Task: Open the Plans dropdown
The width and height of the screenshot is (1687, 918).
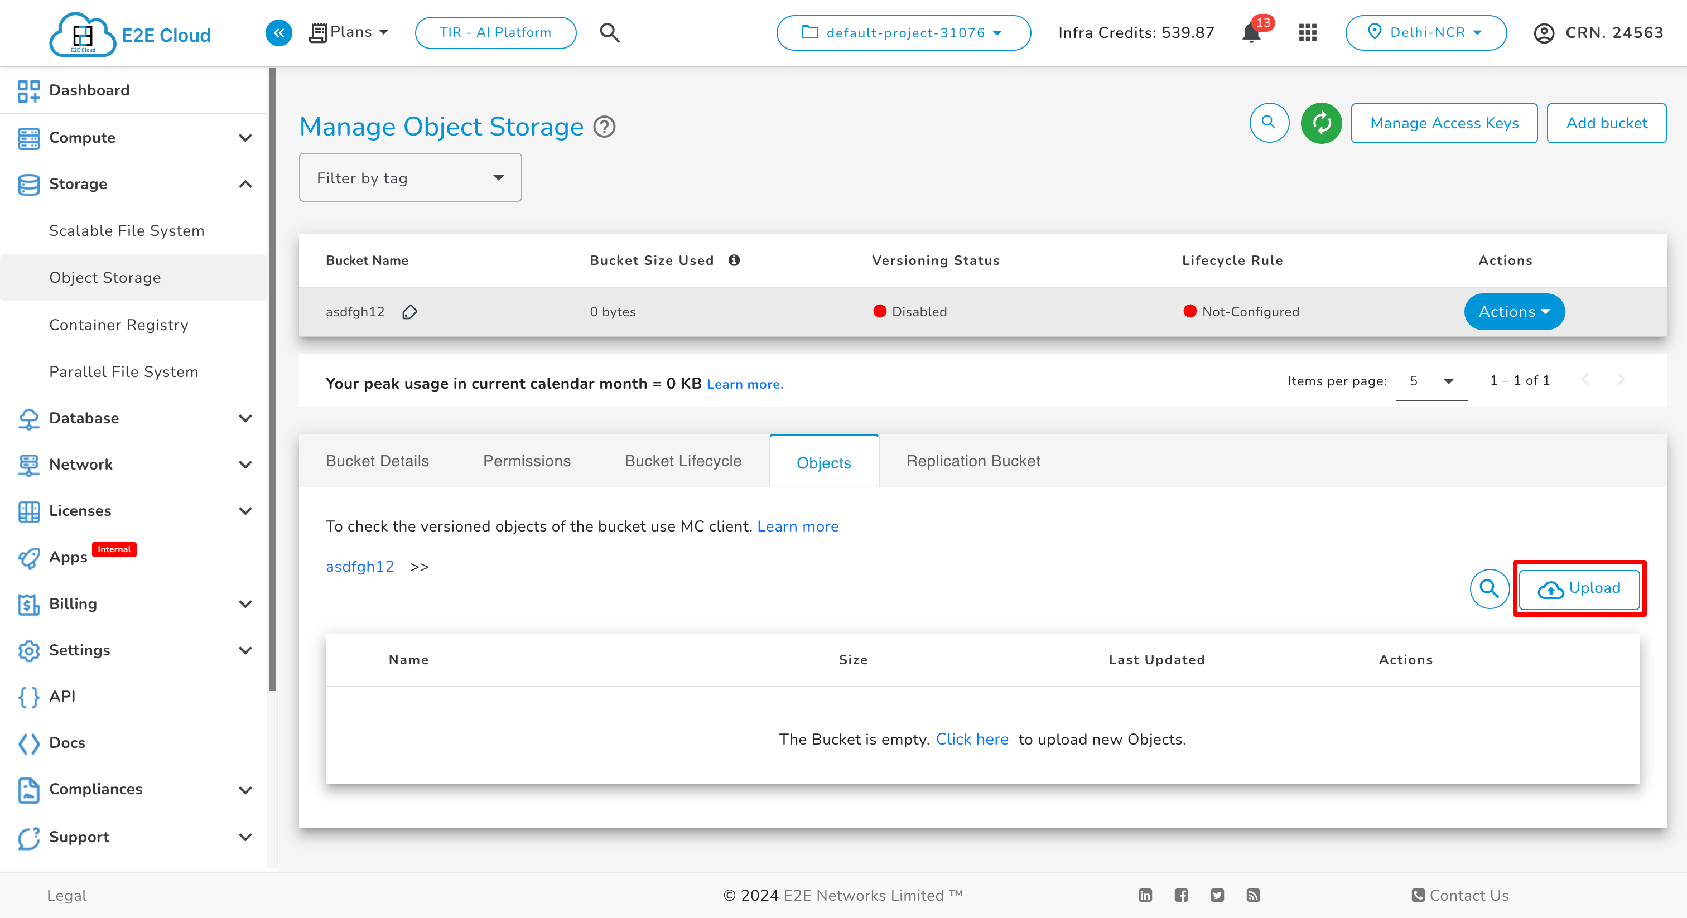Action: (349, 32)
